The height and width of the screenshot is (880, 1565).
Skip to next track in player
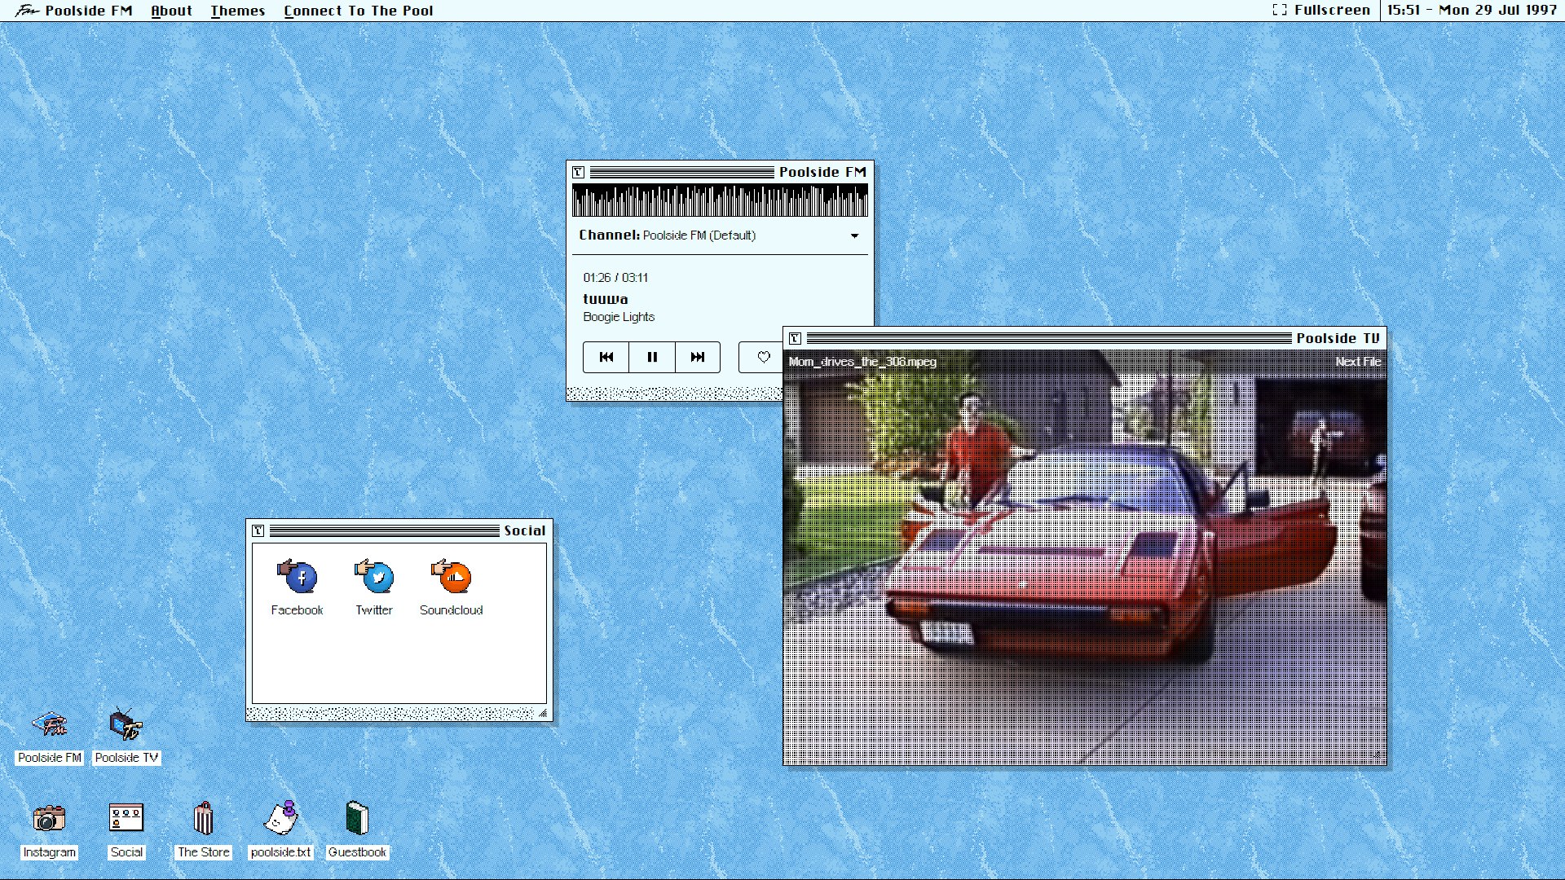pos(698,357)
